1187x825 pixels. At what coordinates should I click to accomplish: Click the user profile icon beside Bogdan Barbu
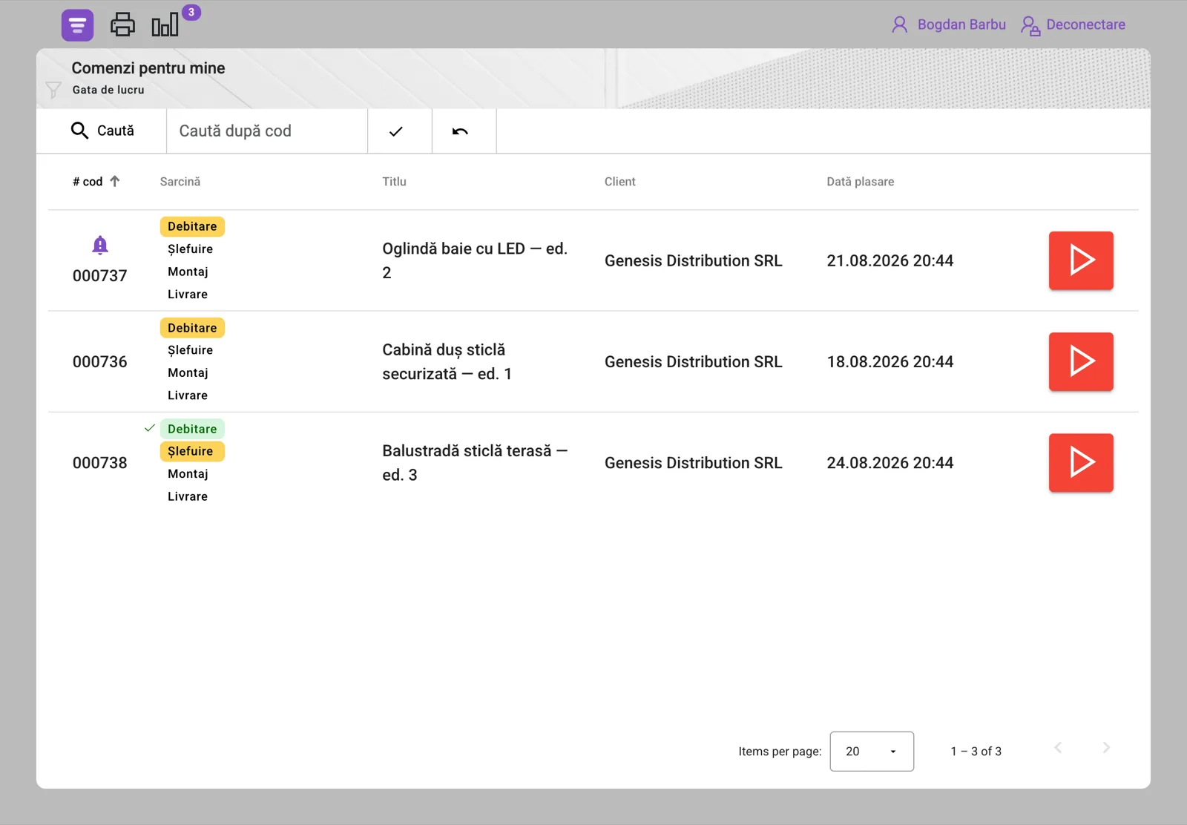pos(899,24)
